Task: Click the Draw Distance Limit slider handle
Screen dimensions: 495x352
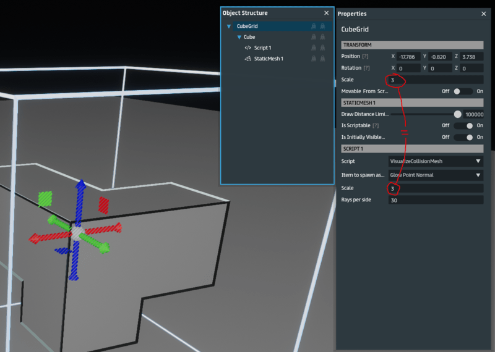Action: click(458, 114)
